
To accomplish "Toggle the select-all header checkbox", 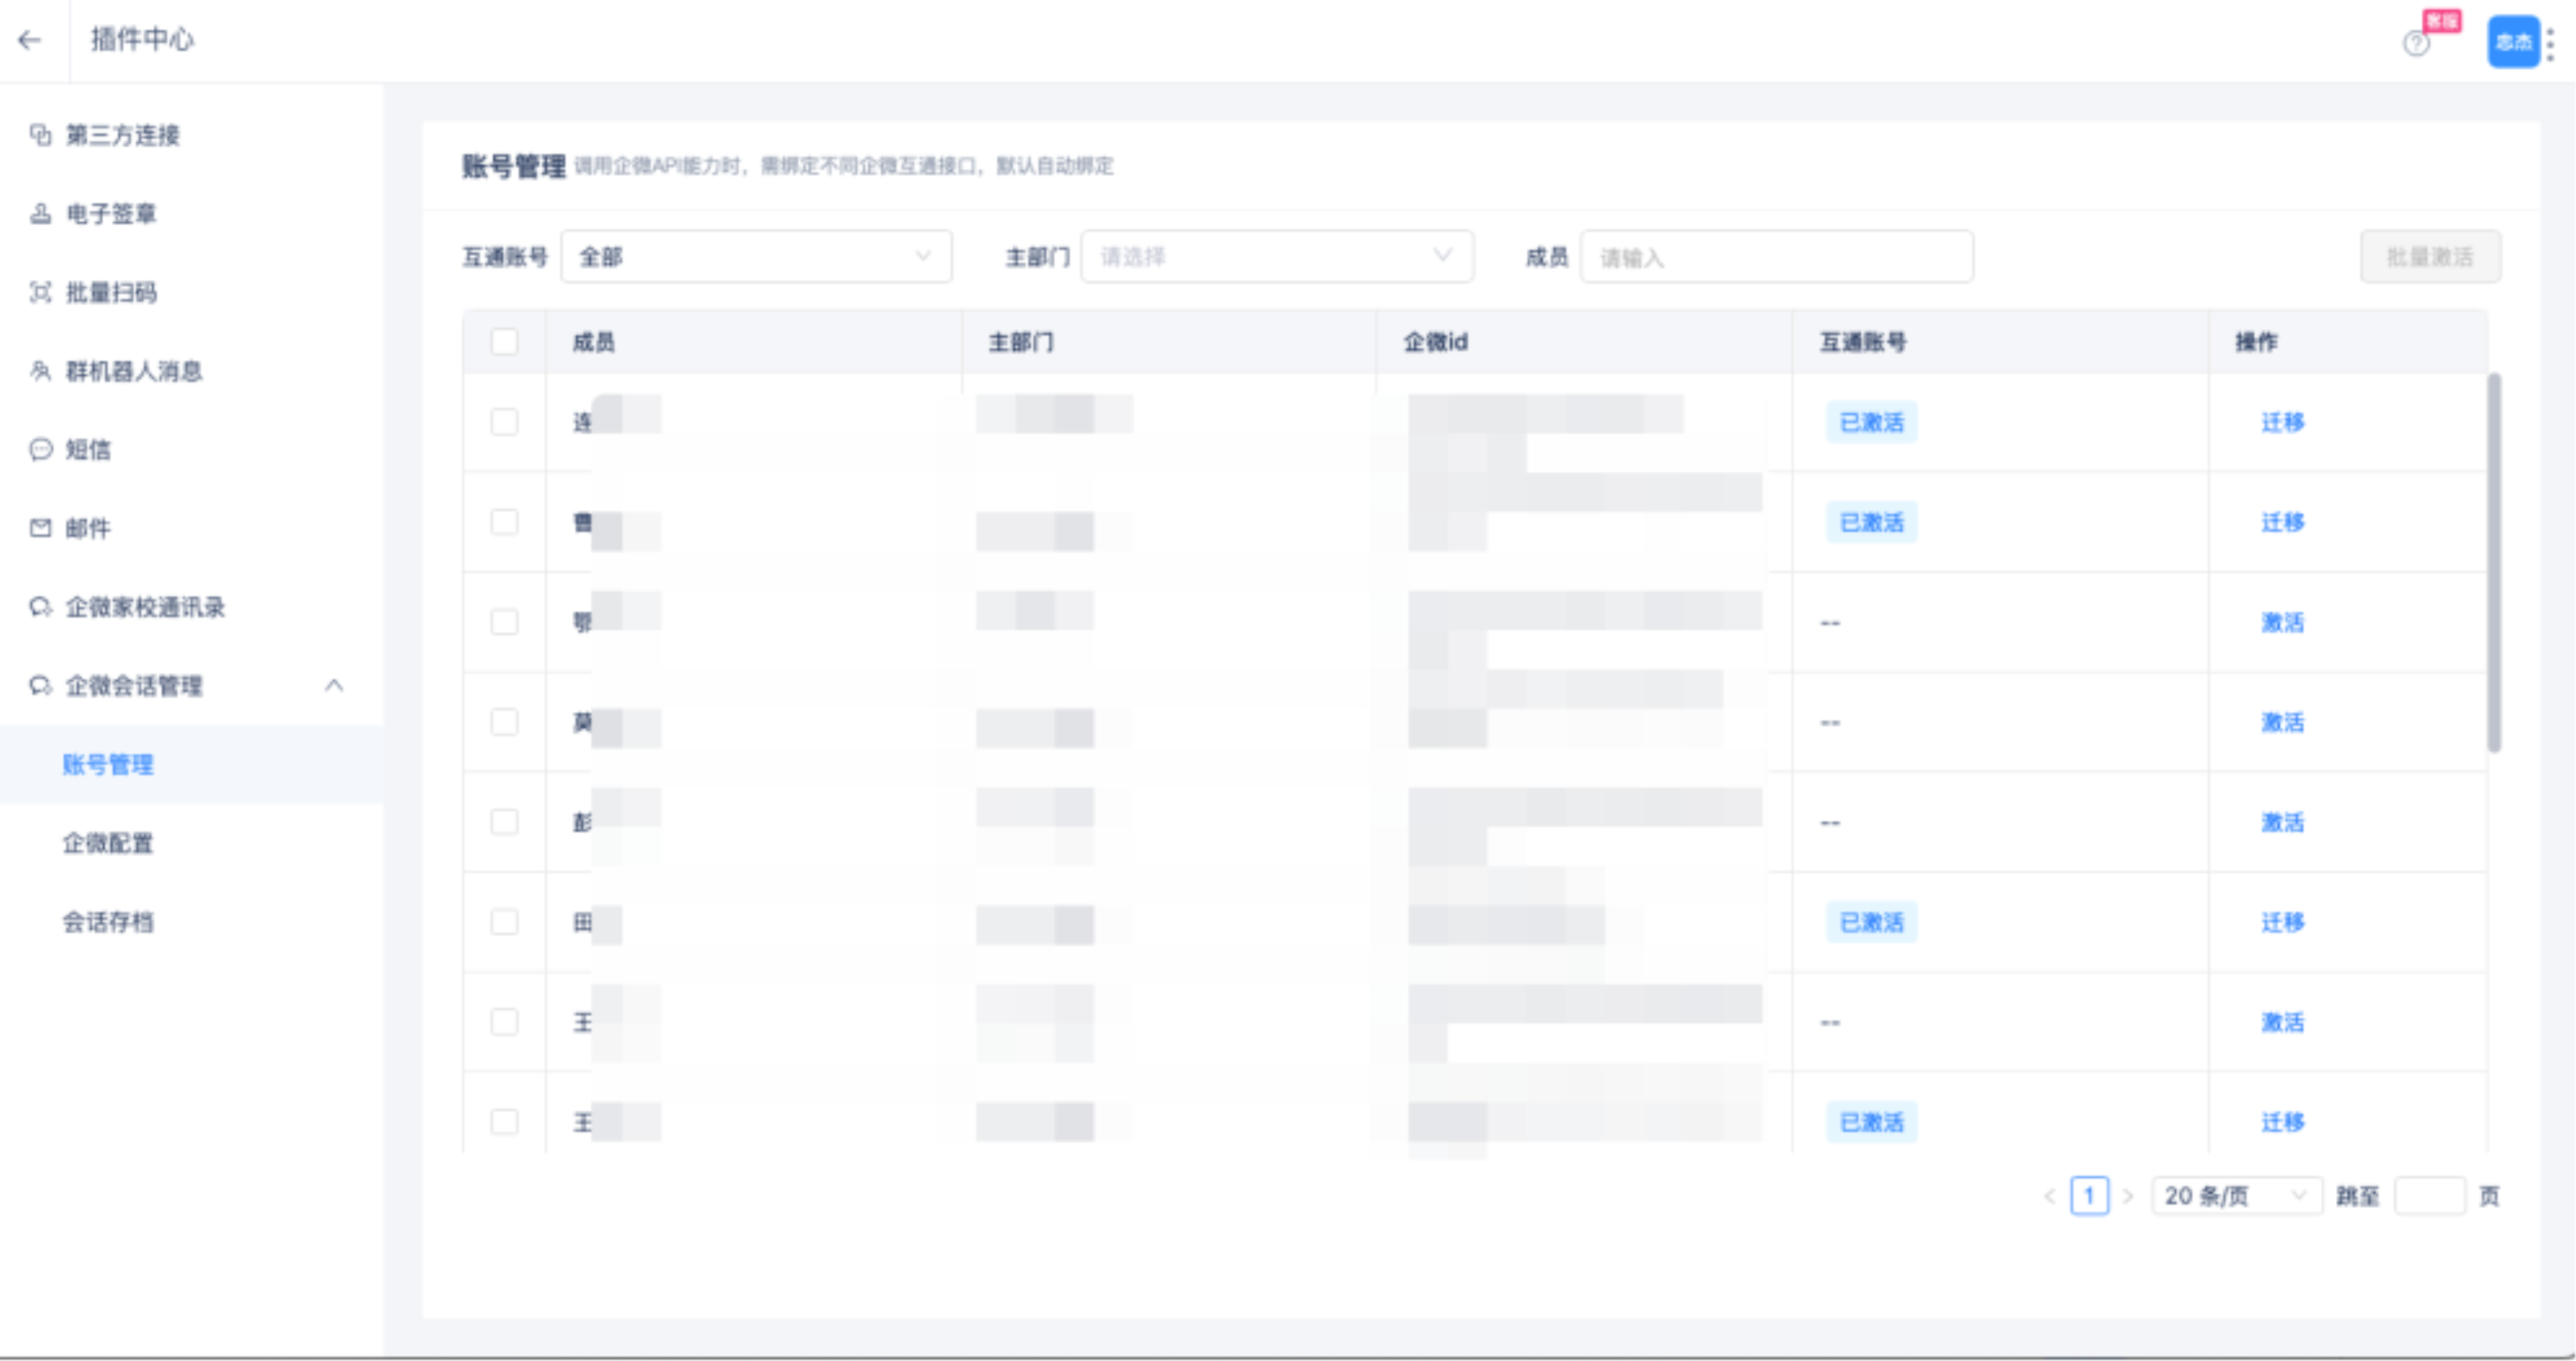I will tap(505, 342).
